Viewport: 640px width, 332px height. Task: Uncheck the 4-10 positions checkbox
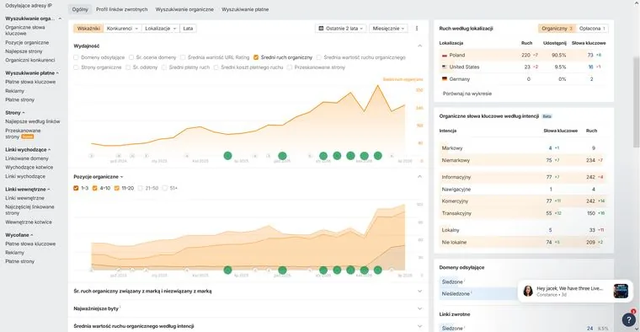point(94,188)
